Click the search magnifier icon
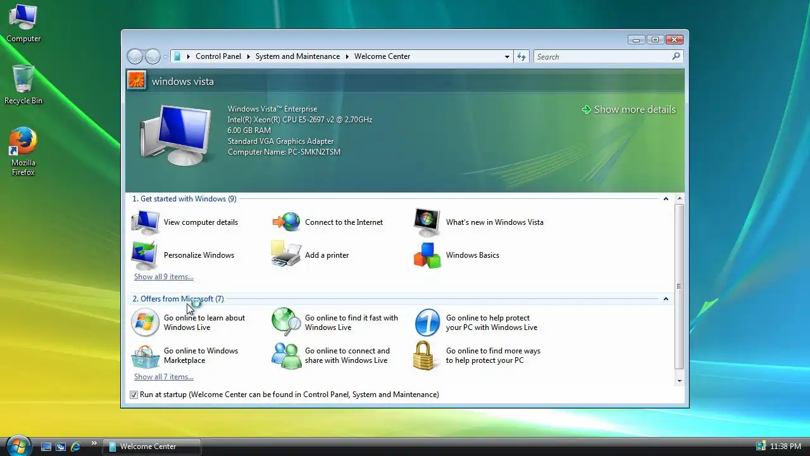This screenshot has width=810, height=456. (x=676, y=56)
